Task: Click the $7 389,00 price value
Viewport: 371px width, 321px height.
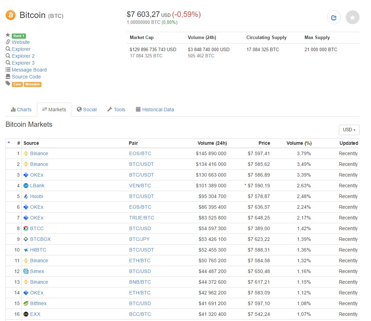Action: (259, 228)
